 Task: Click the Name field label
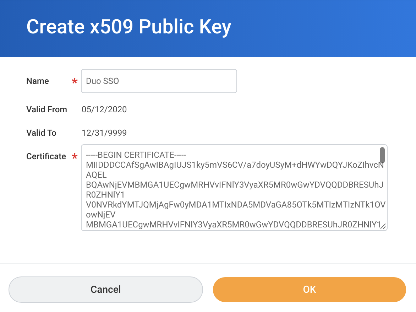coord(38,81)
